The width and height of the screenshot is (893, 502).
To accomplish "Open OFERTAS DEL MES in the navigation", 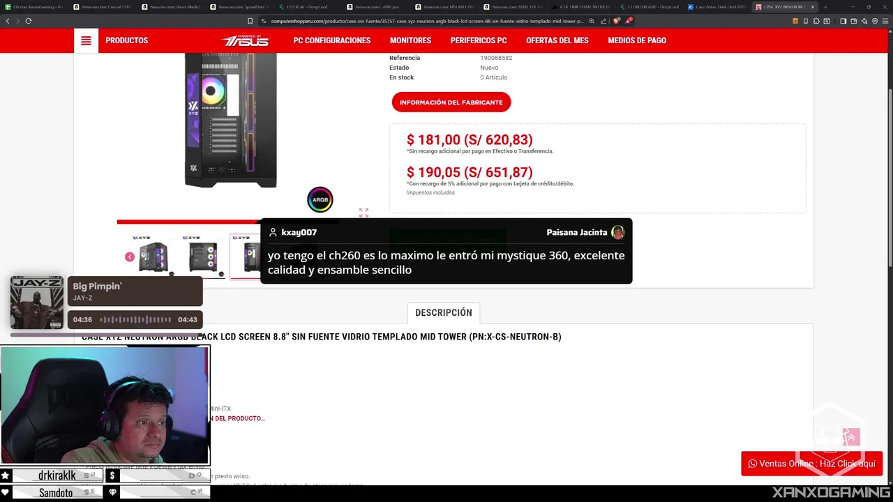I will pos(557,40).
